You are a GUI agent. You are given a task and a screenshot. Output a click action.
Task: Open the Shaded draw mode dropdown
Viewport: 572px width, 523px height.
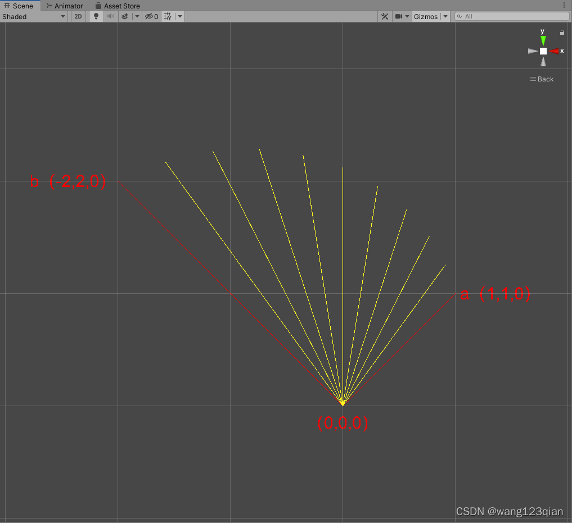pos(34,16)
